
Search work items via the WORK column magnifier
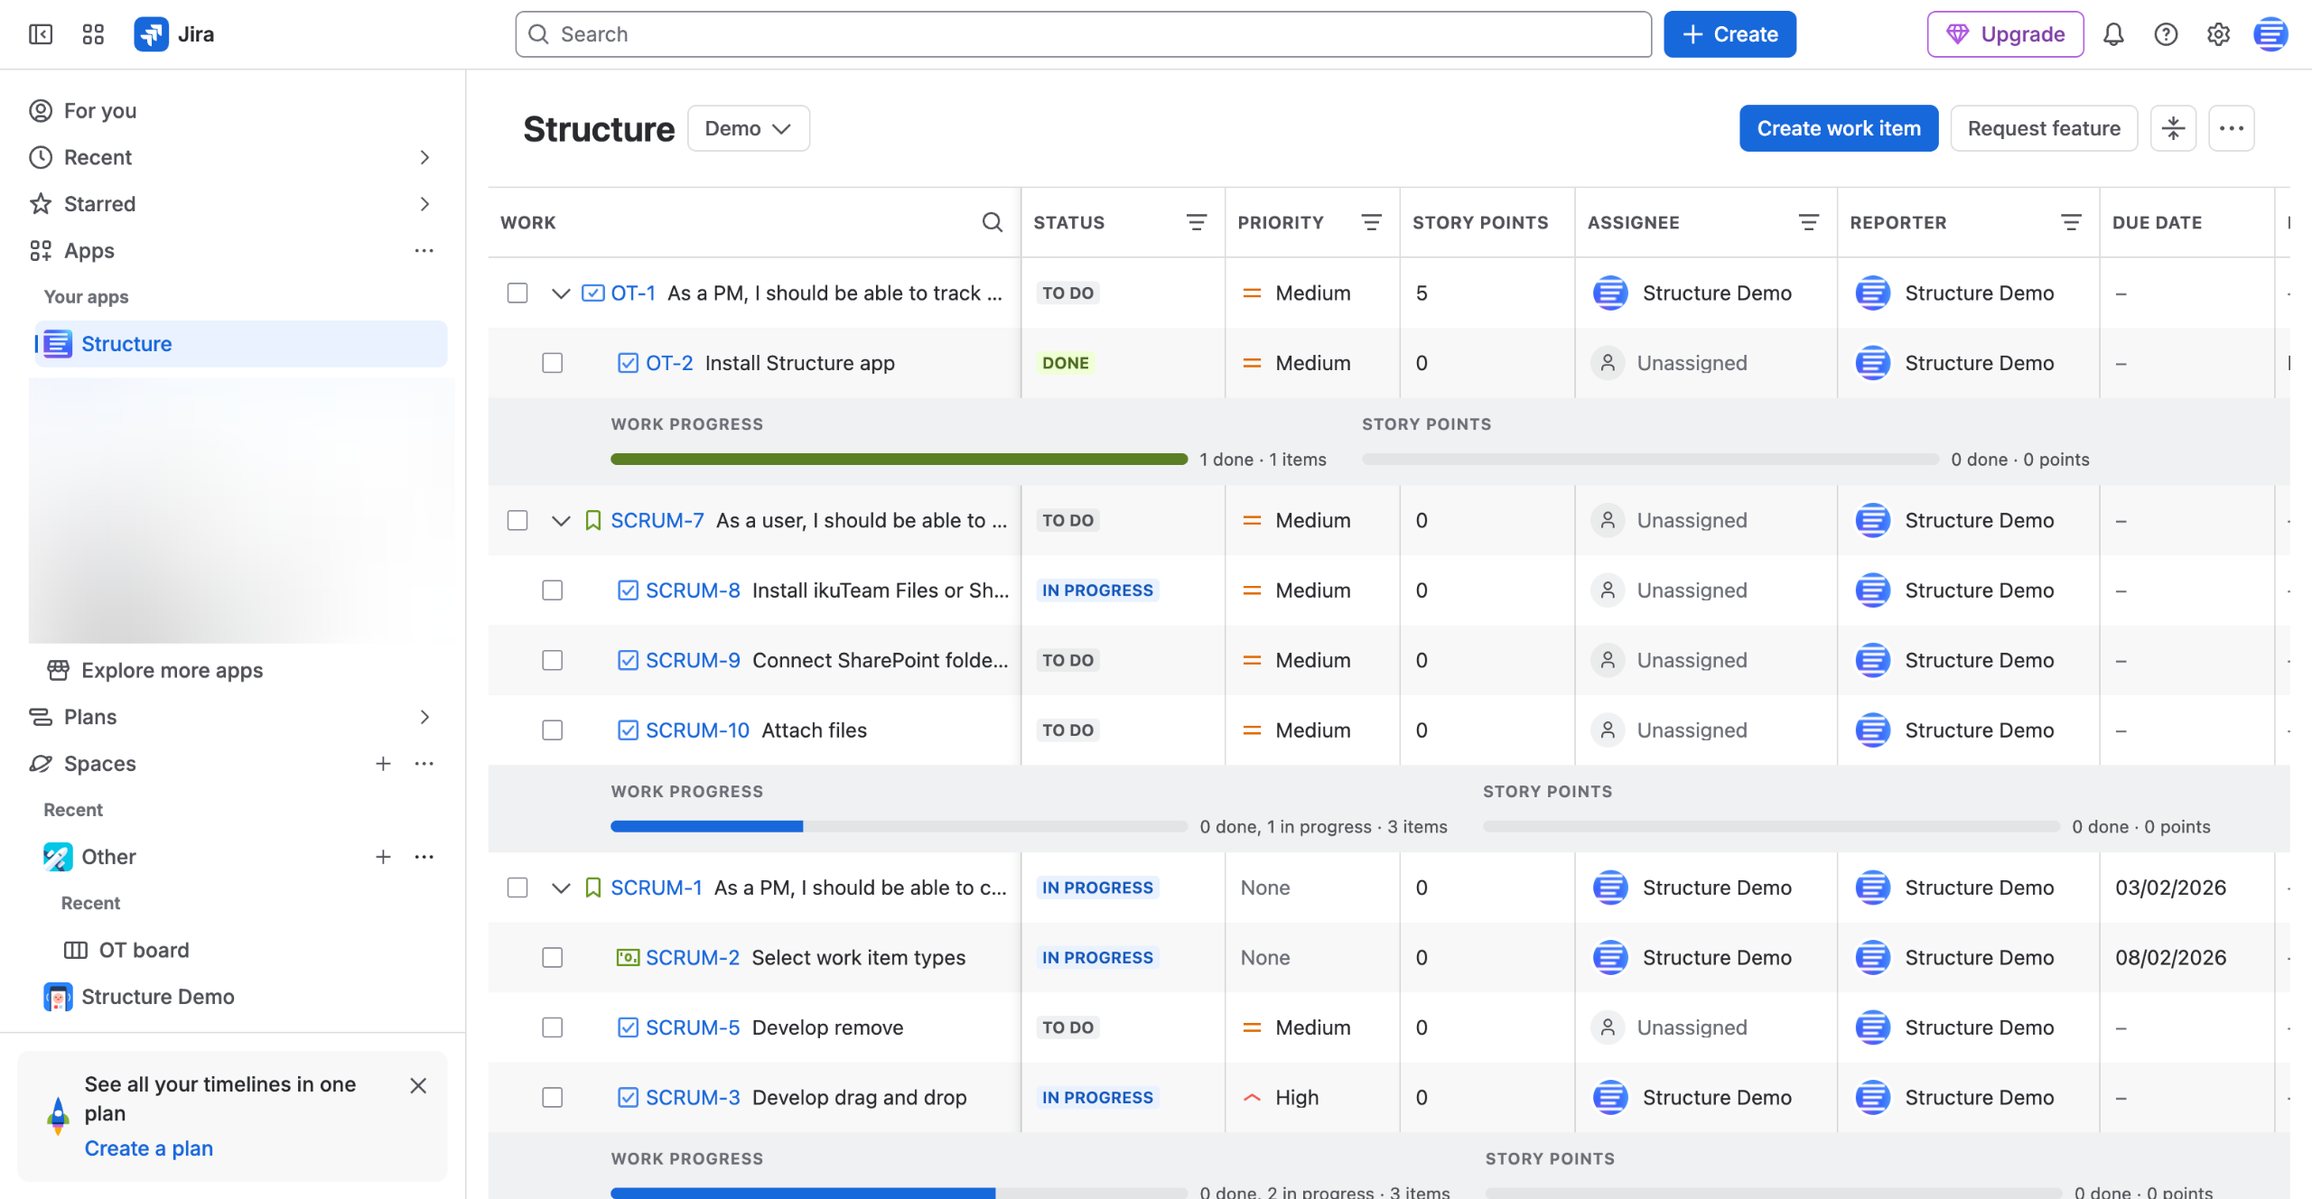(993, 222)
